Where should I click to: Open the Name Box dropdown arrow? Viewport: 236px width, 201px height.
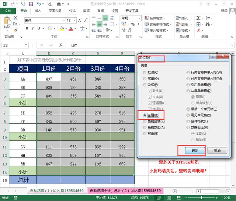[x=26, y=45]
